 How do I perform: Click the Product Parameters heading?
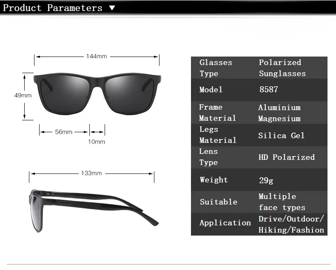[52, 8]
